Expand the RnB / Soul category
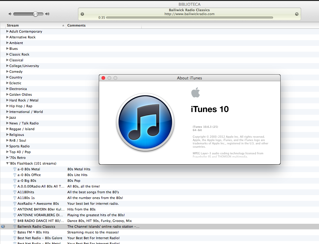319x244 pixels. pyautogui.click(x=7, y=140)
